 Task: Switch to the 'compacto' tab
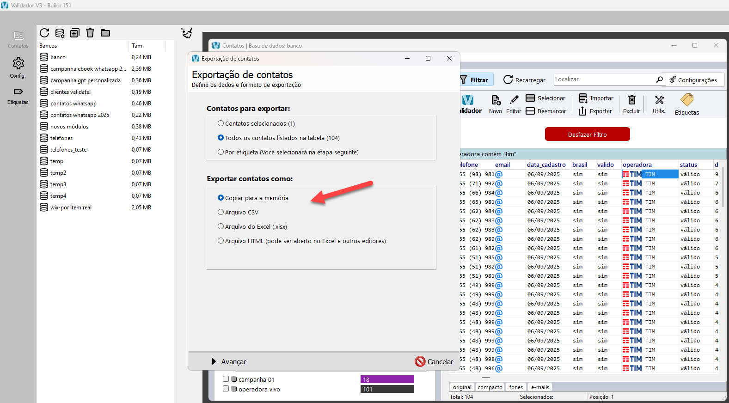tap(490, 387)
